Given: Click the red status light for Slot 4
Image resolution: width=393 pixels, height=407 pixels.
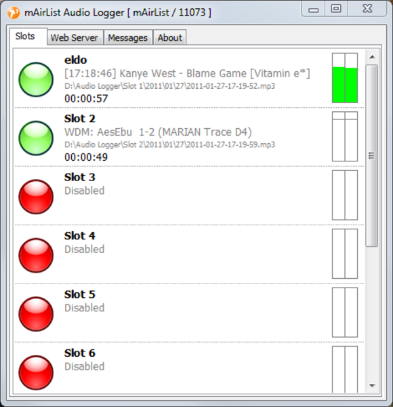Looking at the screenshot, I should tap(36, 256).
